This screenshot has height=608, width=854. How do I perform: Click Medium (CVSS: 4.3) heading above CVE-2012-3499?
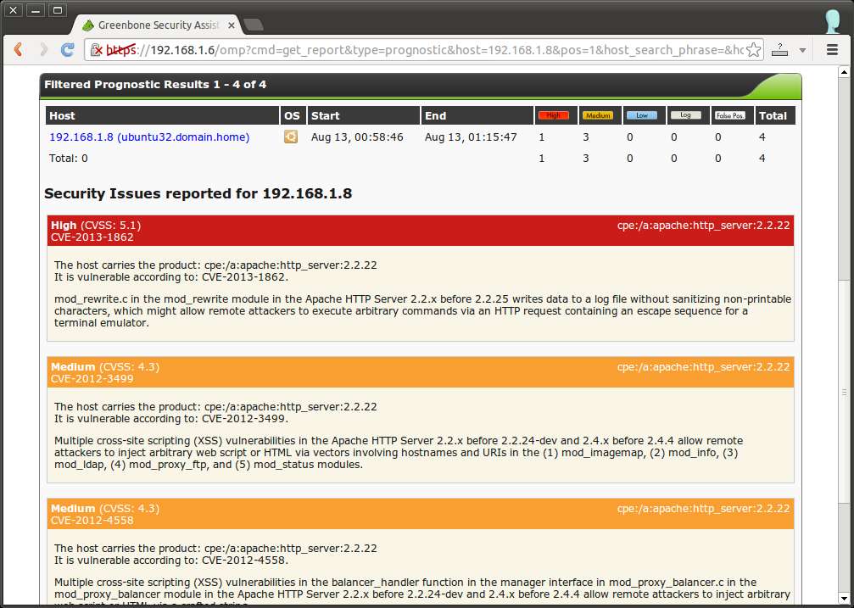tap(105, 366)
